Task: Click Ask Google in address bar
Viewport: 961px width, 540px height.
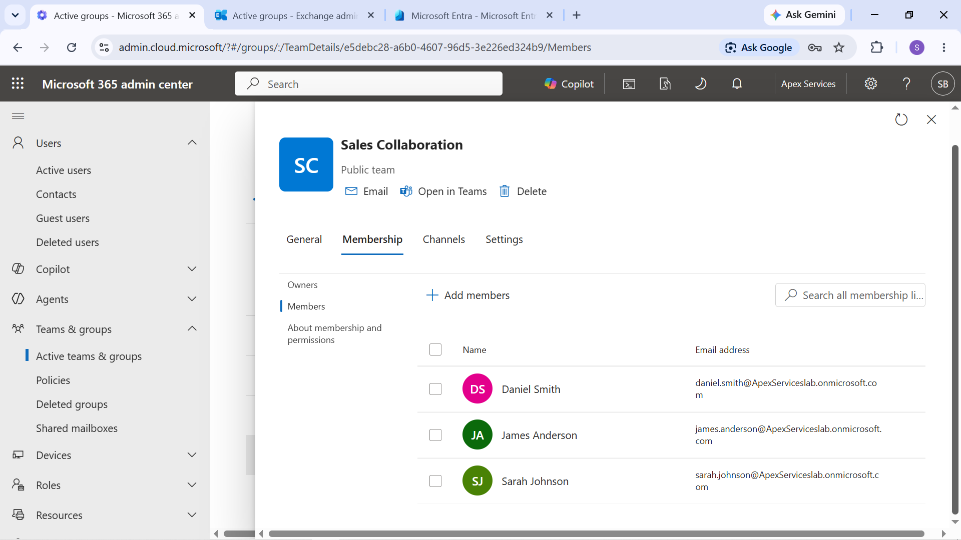Action: coord(759,47)
